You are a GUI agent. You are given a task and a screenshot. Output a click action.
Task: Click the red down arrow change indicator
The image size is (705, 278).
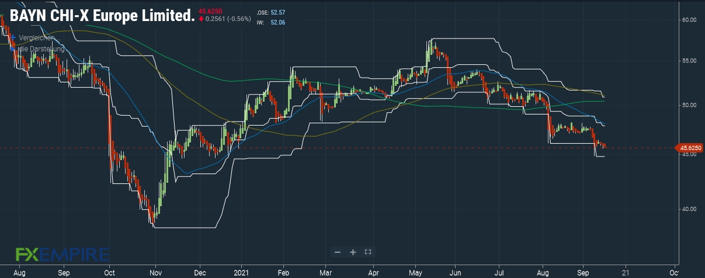201,19
